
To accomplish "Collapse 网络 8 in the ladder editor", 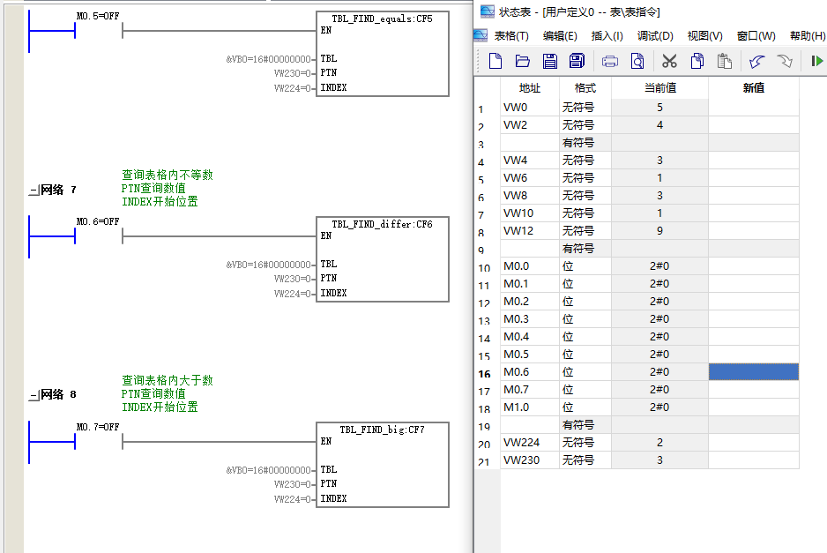I will [x=34, y=395].
